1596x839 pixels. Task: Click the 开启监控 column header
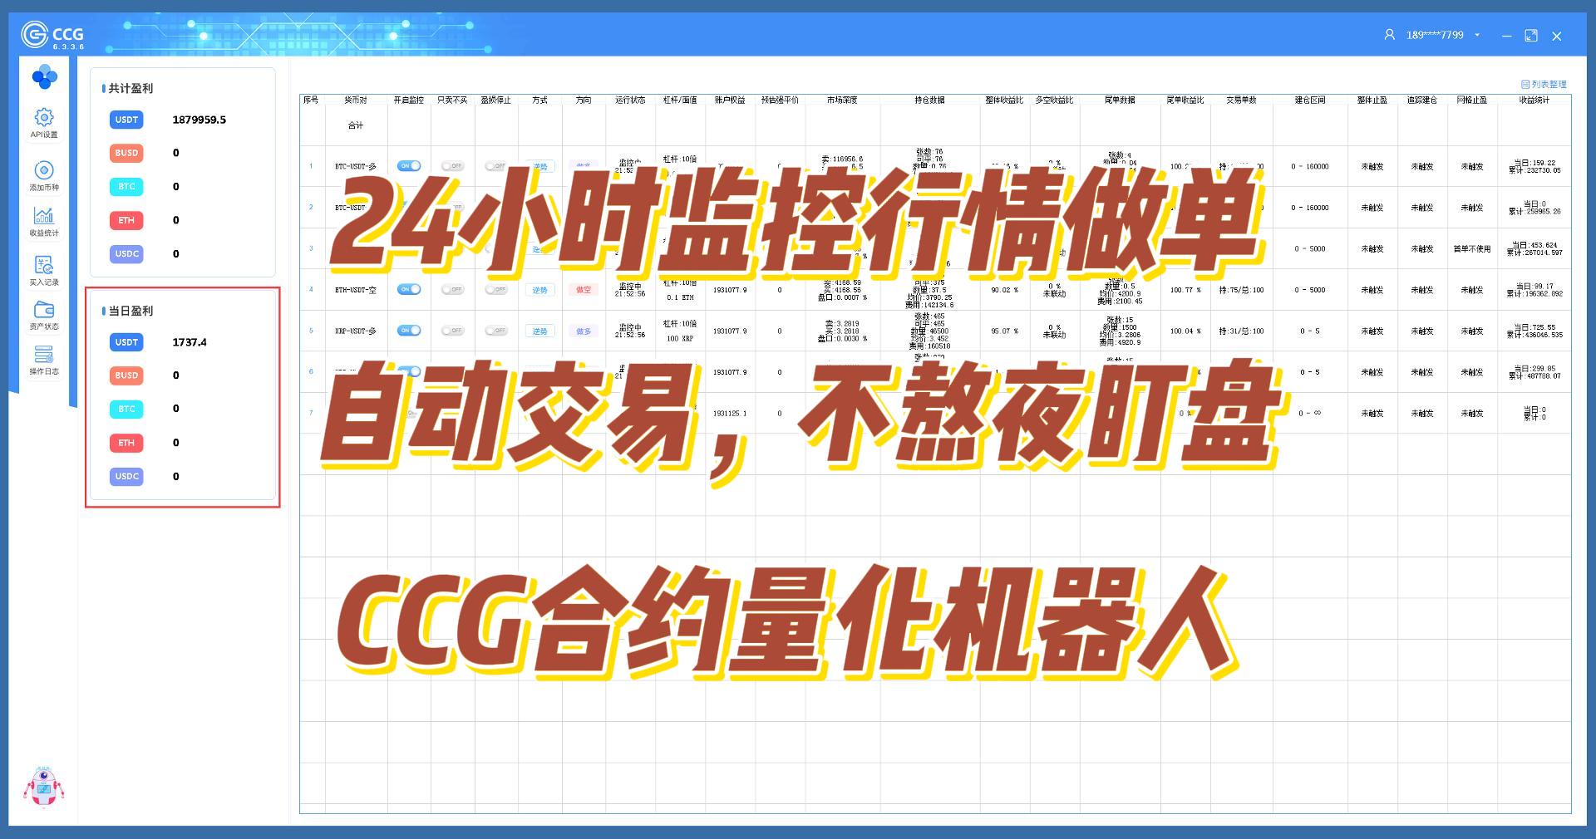[x=409, y=100]
